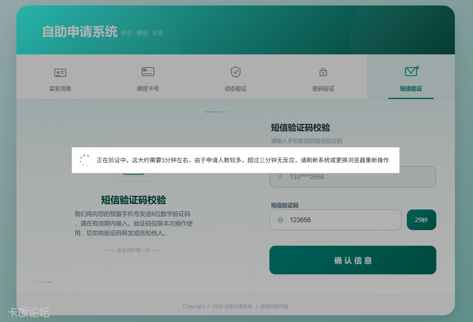Click the bold 短信验证码校验 heading on the left
Image resolution: width=473 pixels, height=322 pixels.
[x=133, y=200]
